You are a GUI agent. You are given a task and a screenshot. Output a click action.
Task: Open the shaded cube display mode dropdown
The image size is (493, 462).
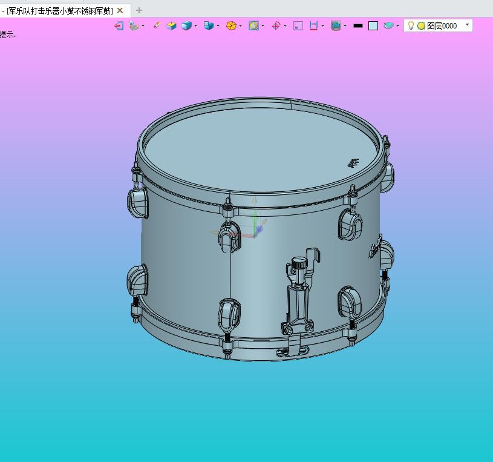(x=195, y=25)
